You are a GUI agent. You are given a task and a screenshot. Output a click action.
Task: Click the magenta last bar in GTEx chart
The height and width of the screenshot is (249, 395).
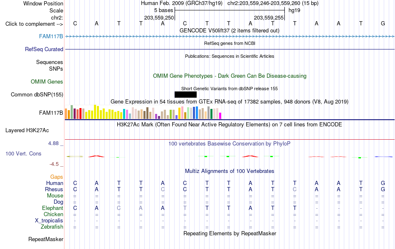[220, 116]
